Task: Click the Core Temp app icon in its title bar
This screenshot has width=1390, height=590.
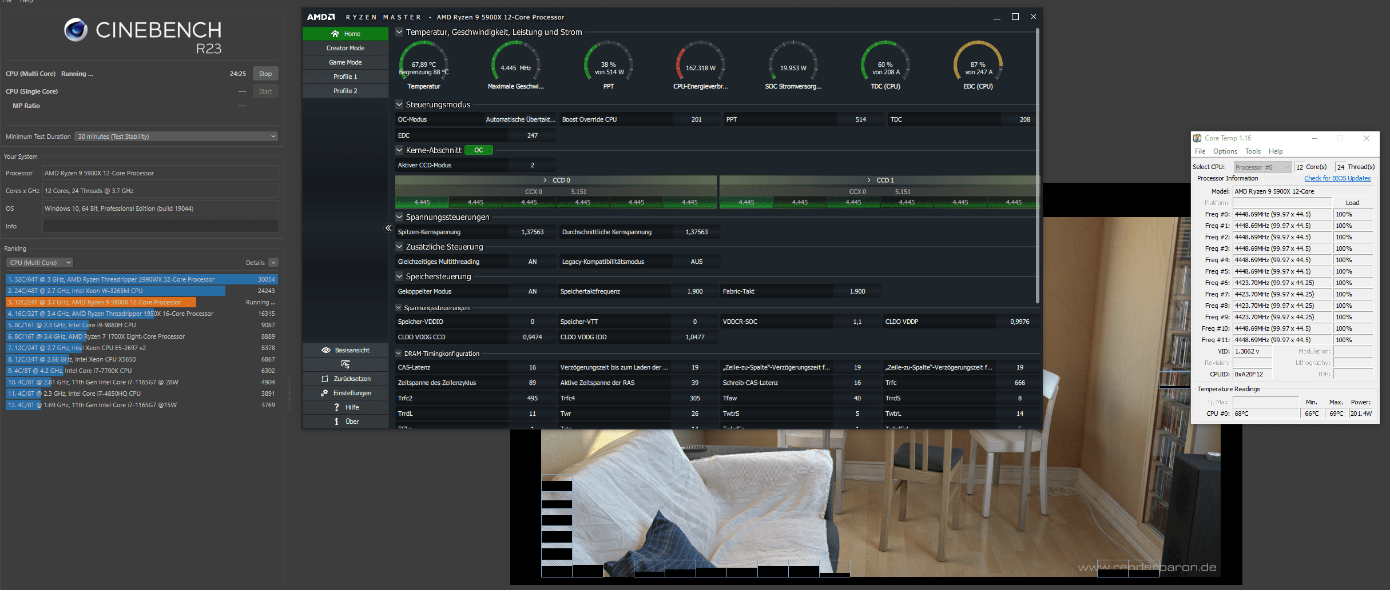Action: tap(1197, 138)
